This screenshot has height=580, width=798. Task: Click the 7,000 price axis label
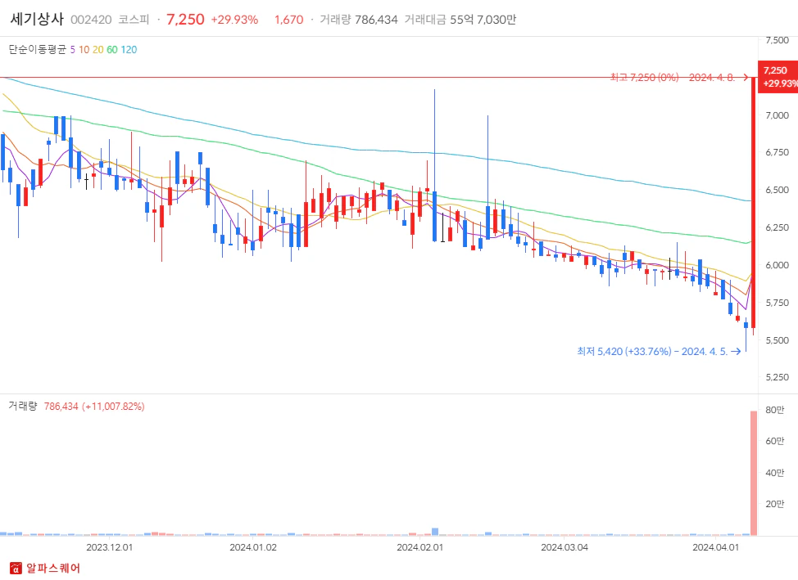[778, 115]
